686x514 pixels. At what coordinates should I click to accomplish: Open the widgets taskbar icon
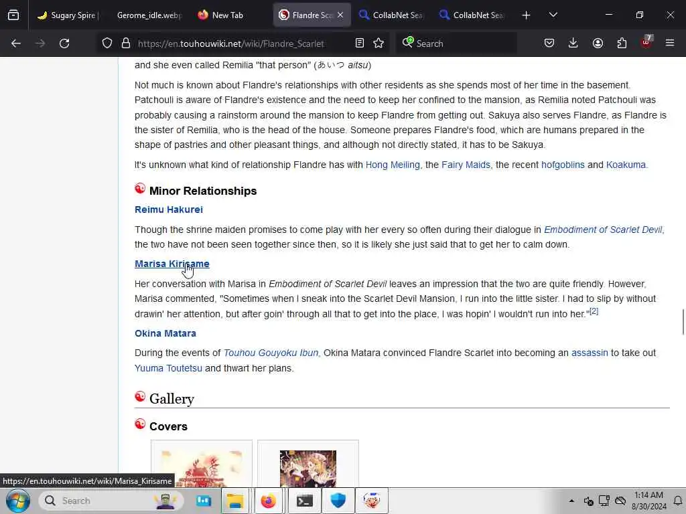coord(204,501)
